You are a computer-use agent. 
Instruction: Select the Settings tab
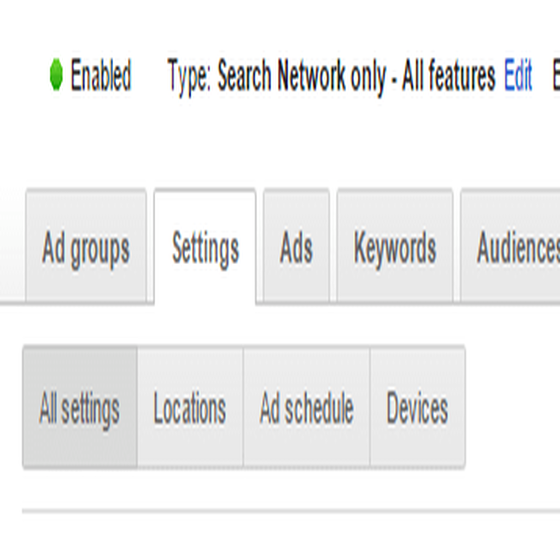click(x=205, y=247)
